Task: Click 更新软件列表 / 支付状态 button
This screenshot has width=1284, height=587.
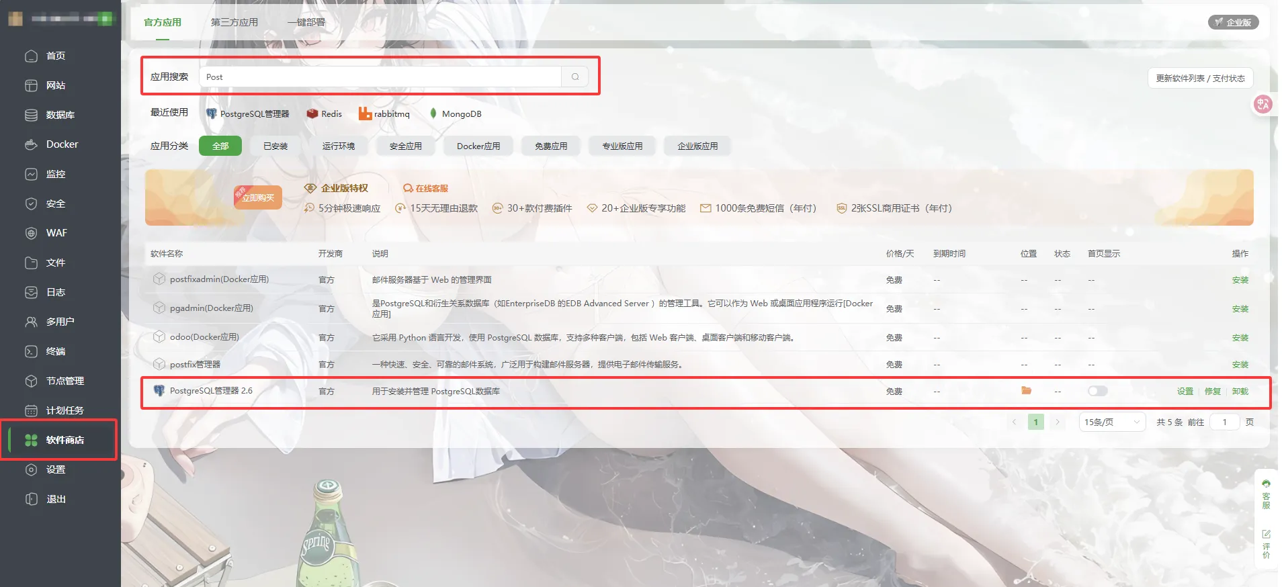Action: (1200, 78)
